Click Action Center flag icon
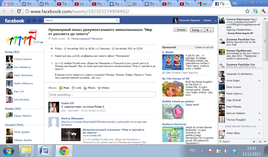Screen dimensions: 268x157 211,151
